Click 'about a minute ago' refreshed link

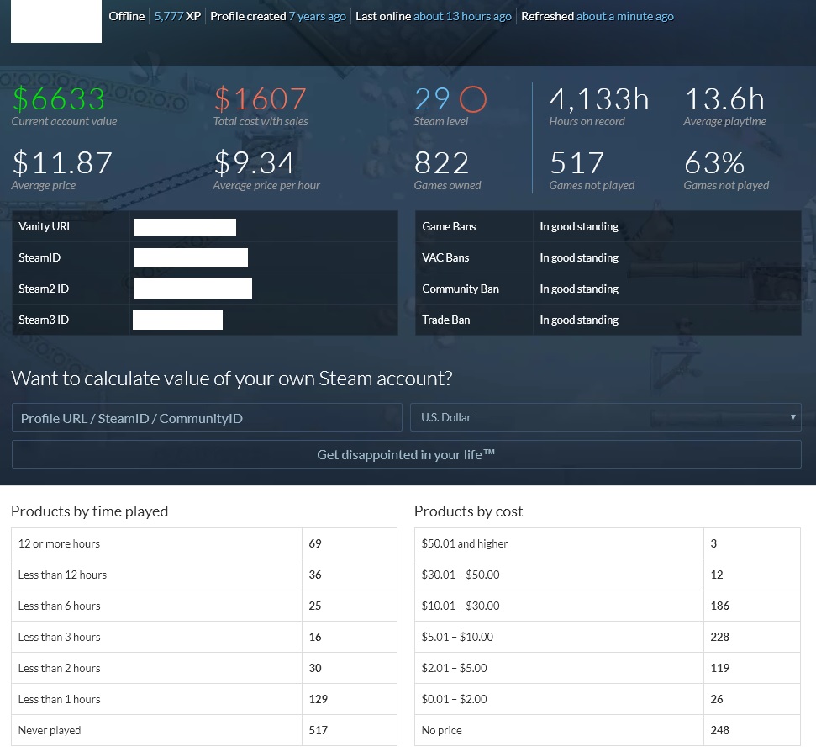[x=624, y=16]
